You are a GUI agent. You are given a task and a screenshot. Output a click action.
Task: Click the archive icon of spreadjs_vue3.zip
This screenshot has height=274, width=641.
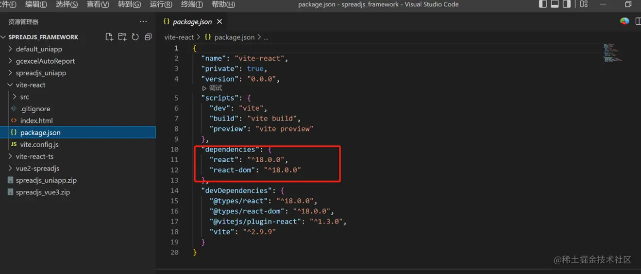click(11, 192)
